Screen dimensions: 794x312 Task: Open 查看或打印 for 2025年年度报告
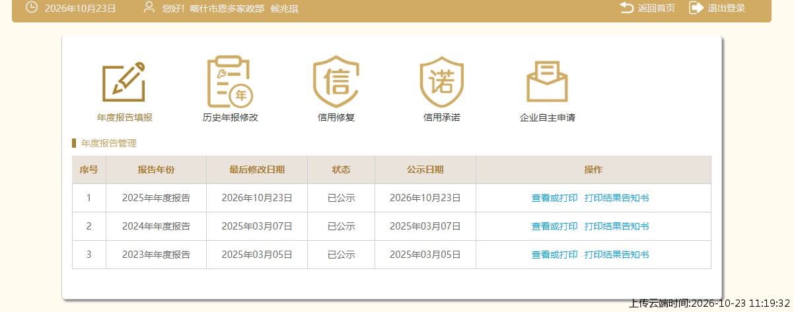point(554,198)
